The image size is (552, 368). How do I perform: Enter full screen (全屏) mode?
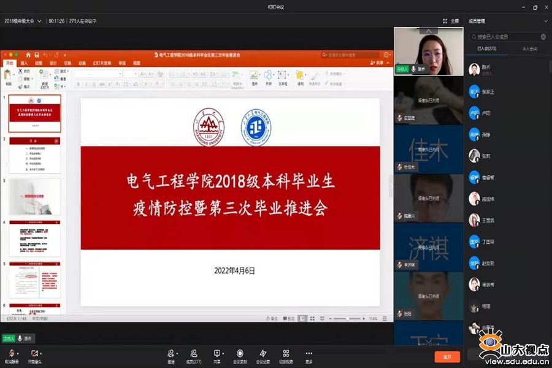click(450, 21)
